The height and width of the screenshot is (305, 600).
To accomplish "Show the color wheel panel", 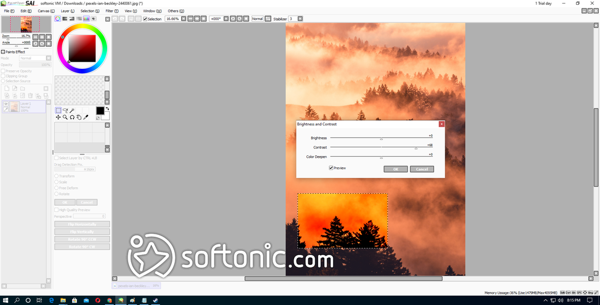I will [x=58, y=18].
